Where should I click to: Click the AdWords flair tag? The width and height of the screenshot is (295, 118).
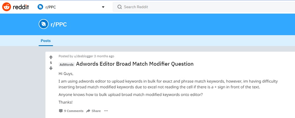coord(67,65)
